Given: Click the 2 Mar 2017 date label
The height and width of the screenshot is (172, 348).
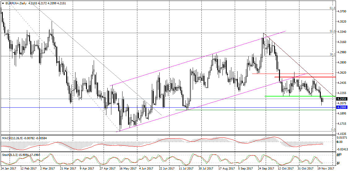Looking at the screenshot, I should point(48,169).
